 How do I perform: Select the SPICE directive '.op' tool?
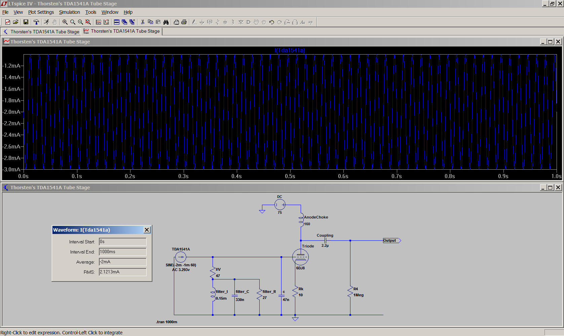[x=310, y=22]
